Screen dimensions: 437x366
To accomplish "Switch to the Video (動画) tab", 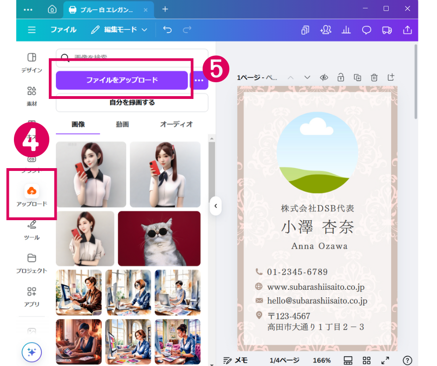I will click(122, 124).
